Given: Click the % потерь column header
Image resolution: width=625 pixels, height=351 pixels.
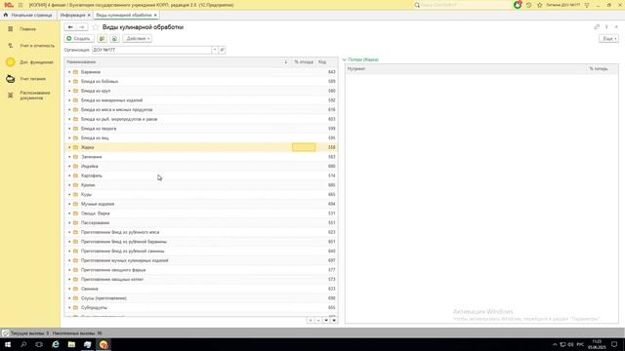Looking at the screenshot, I should point(602,69).
